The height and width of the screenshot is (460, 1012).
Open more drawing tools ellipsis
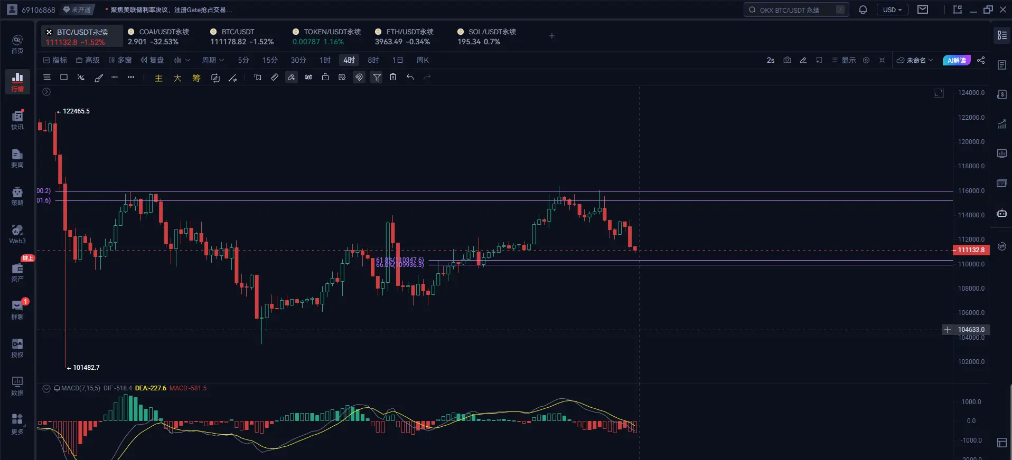click(x=131, y=78)
